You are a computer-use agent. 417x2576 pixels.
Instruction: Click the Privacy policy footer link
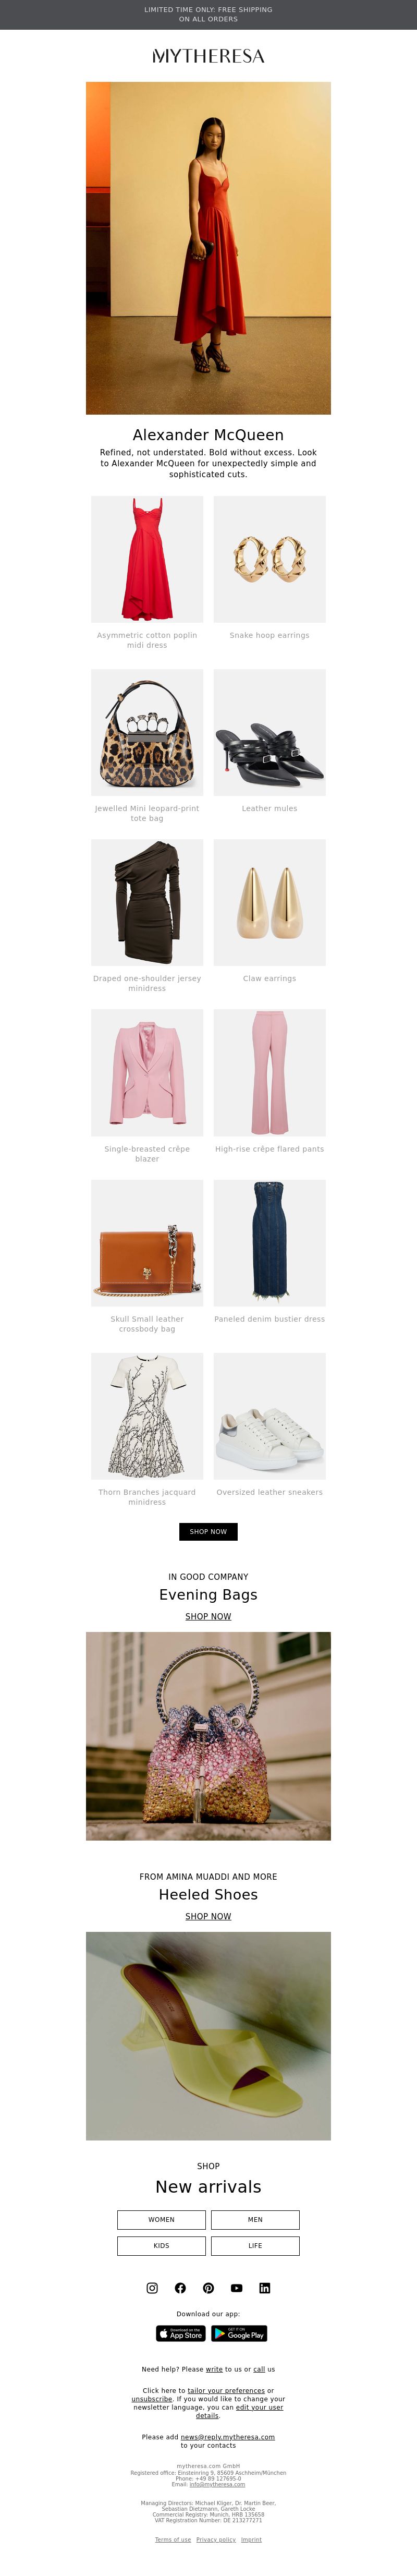tap(216, 2539)
